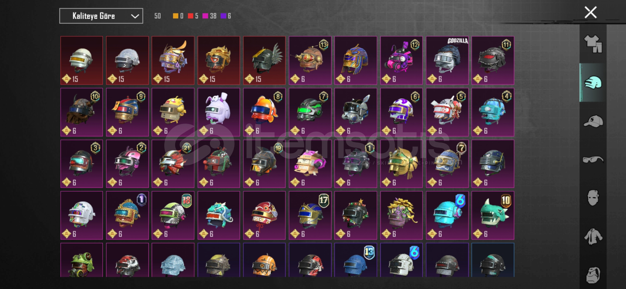Open the outfits clothing category icon
Viewport: 626px width, 289px height.
tap(593, 44)
